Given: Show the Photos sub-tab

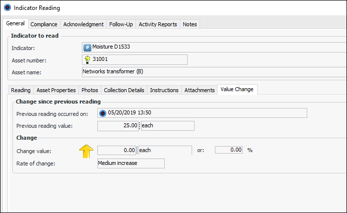Looking at the screenshot, I should coord(90,90).
